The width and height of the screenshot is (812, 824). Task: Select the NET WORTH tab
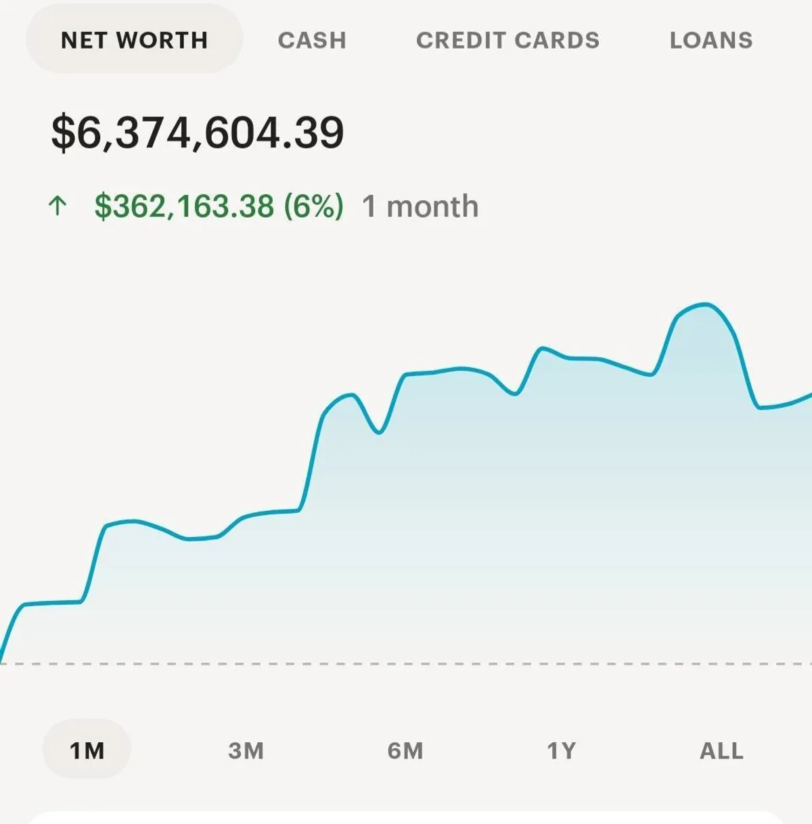pos(134,40)
